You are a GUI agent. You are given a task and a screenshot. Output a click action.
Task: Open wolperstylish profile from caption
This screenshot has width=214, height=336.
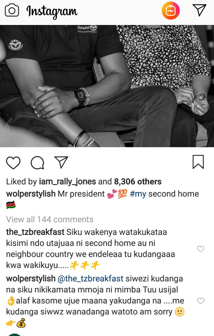point(31,194)
